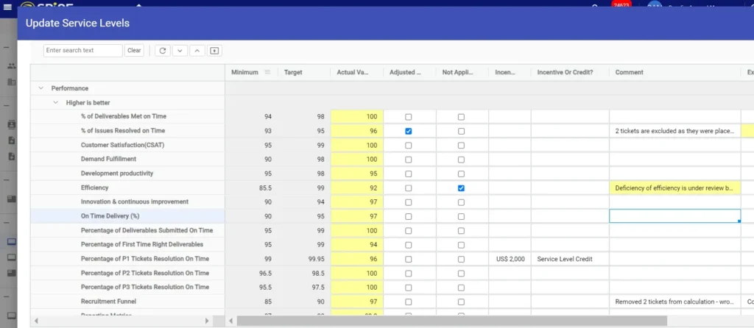Click the export icon in the toolbar

tap(214, 51)
